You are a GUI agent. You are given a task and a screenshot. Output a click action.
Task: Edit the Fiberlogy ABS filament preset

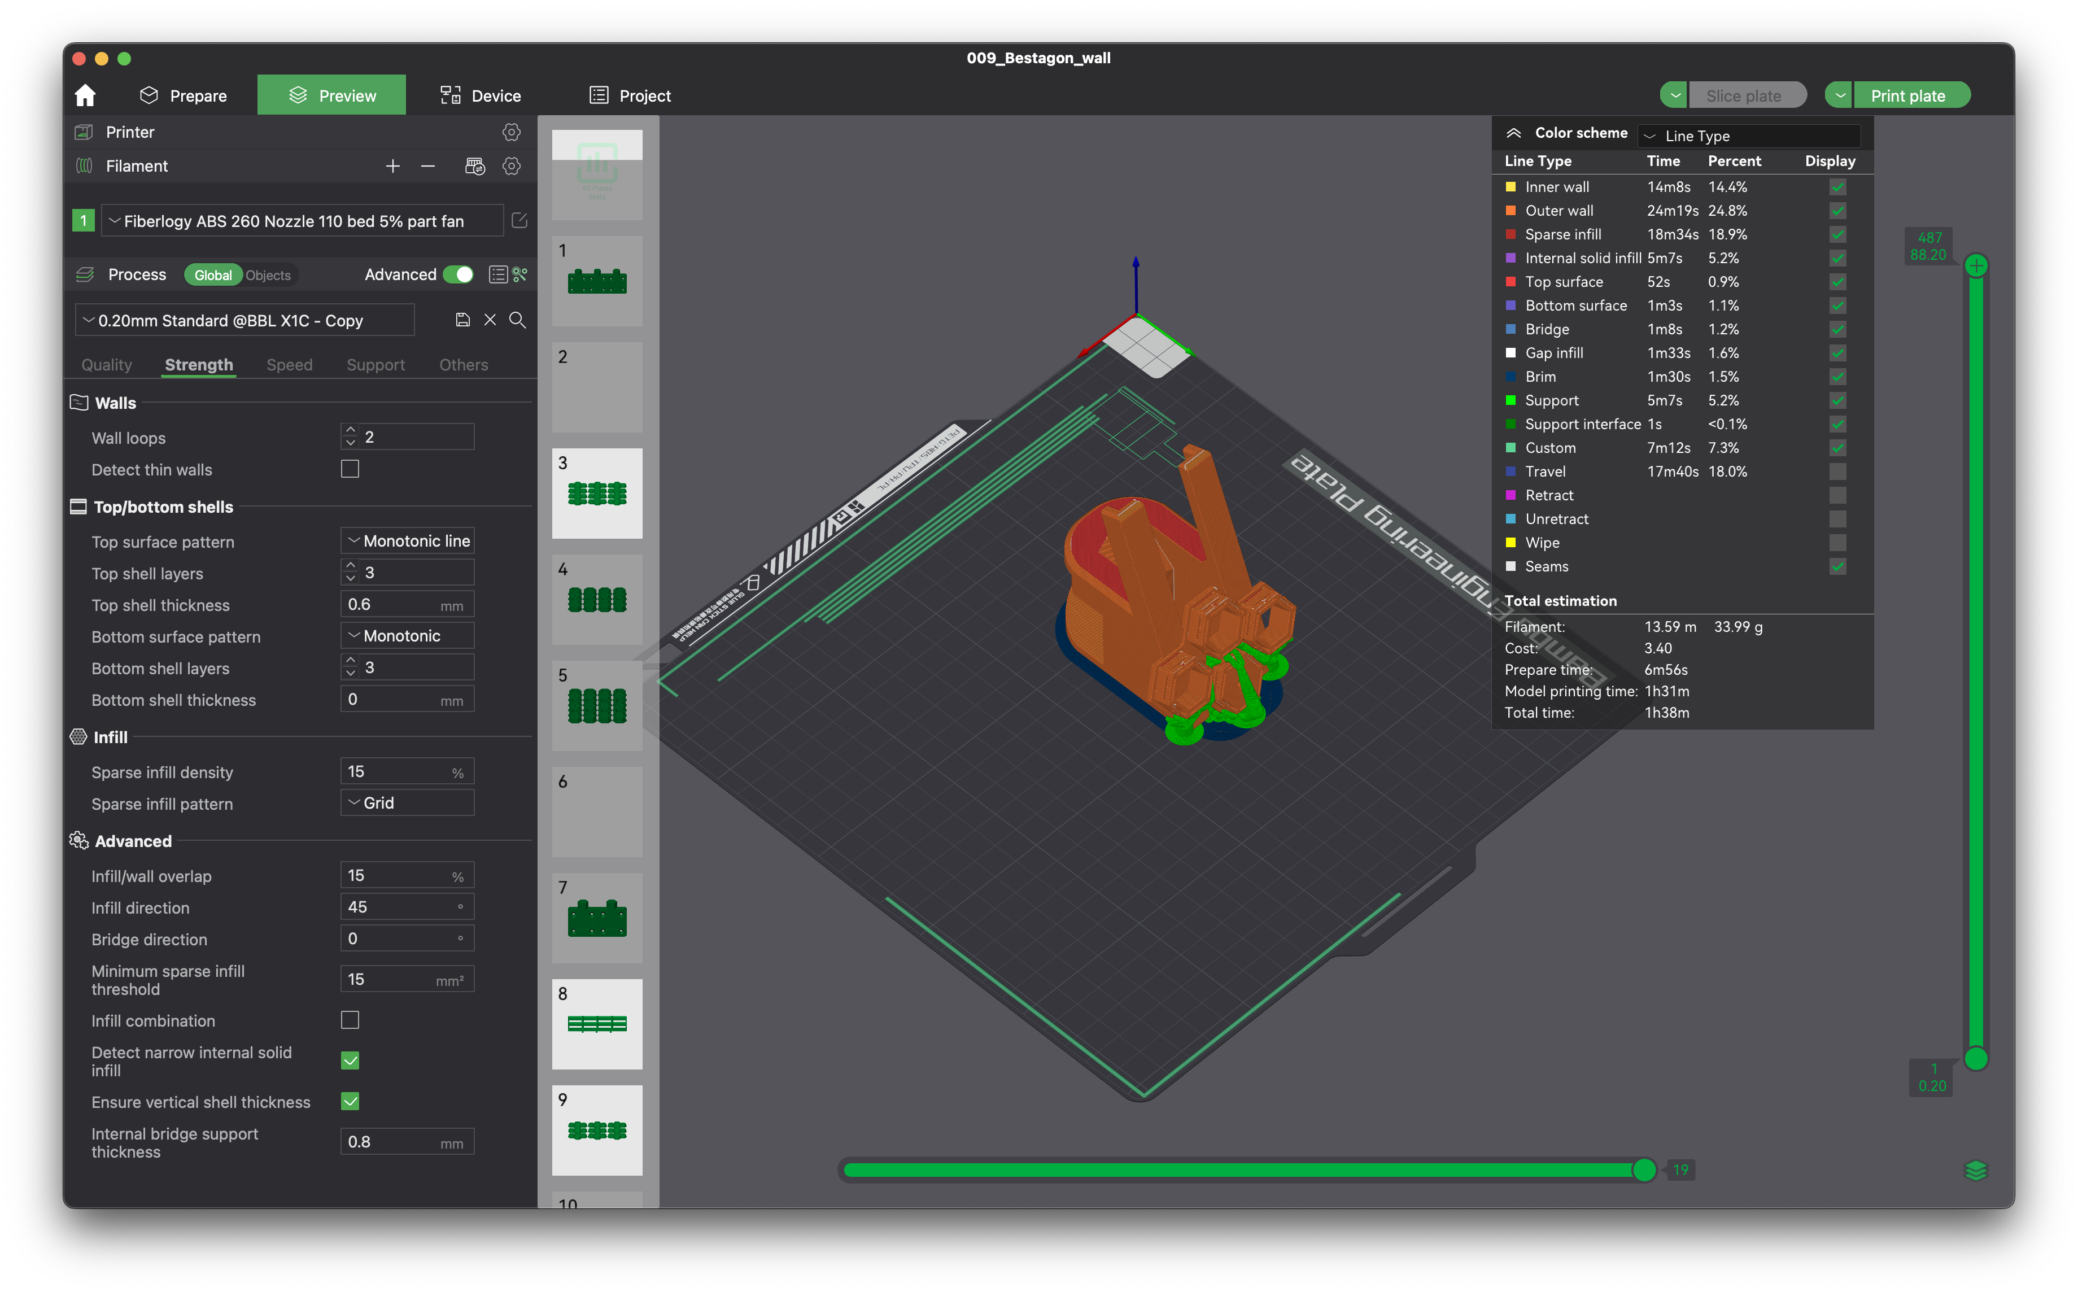(519, 220)
